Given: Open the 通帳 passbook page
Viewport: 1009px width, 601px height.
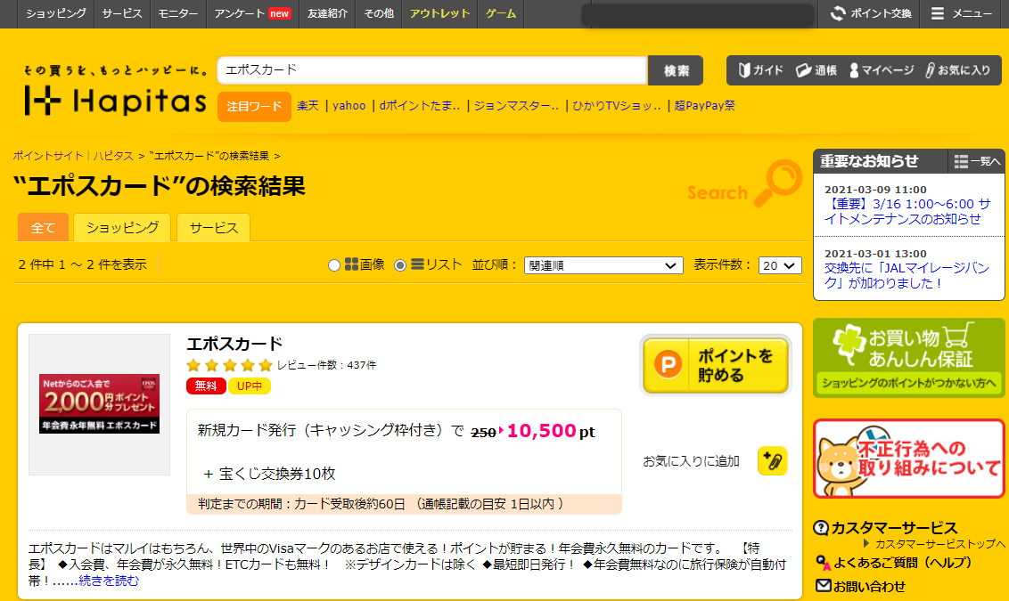Looking at the screenshot, I should click(x=816, y=70).
